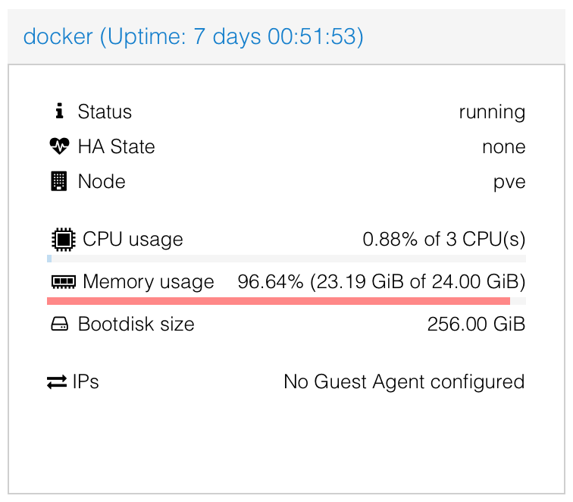Click the '0.88% of 3 CPU(s)' text
The width and height of the screenshot is (573, 502).
443,240
